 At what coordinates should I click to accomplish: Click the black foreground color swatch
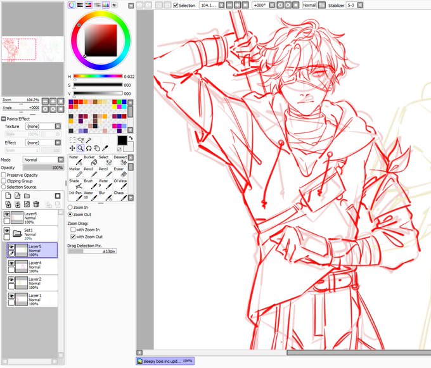[x=122, y=141]
